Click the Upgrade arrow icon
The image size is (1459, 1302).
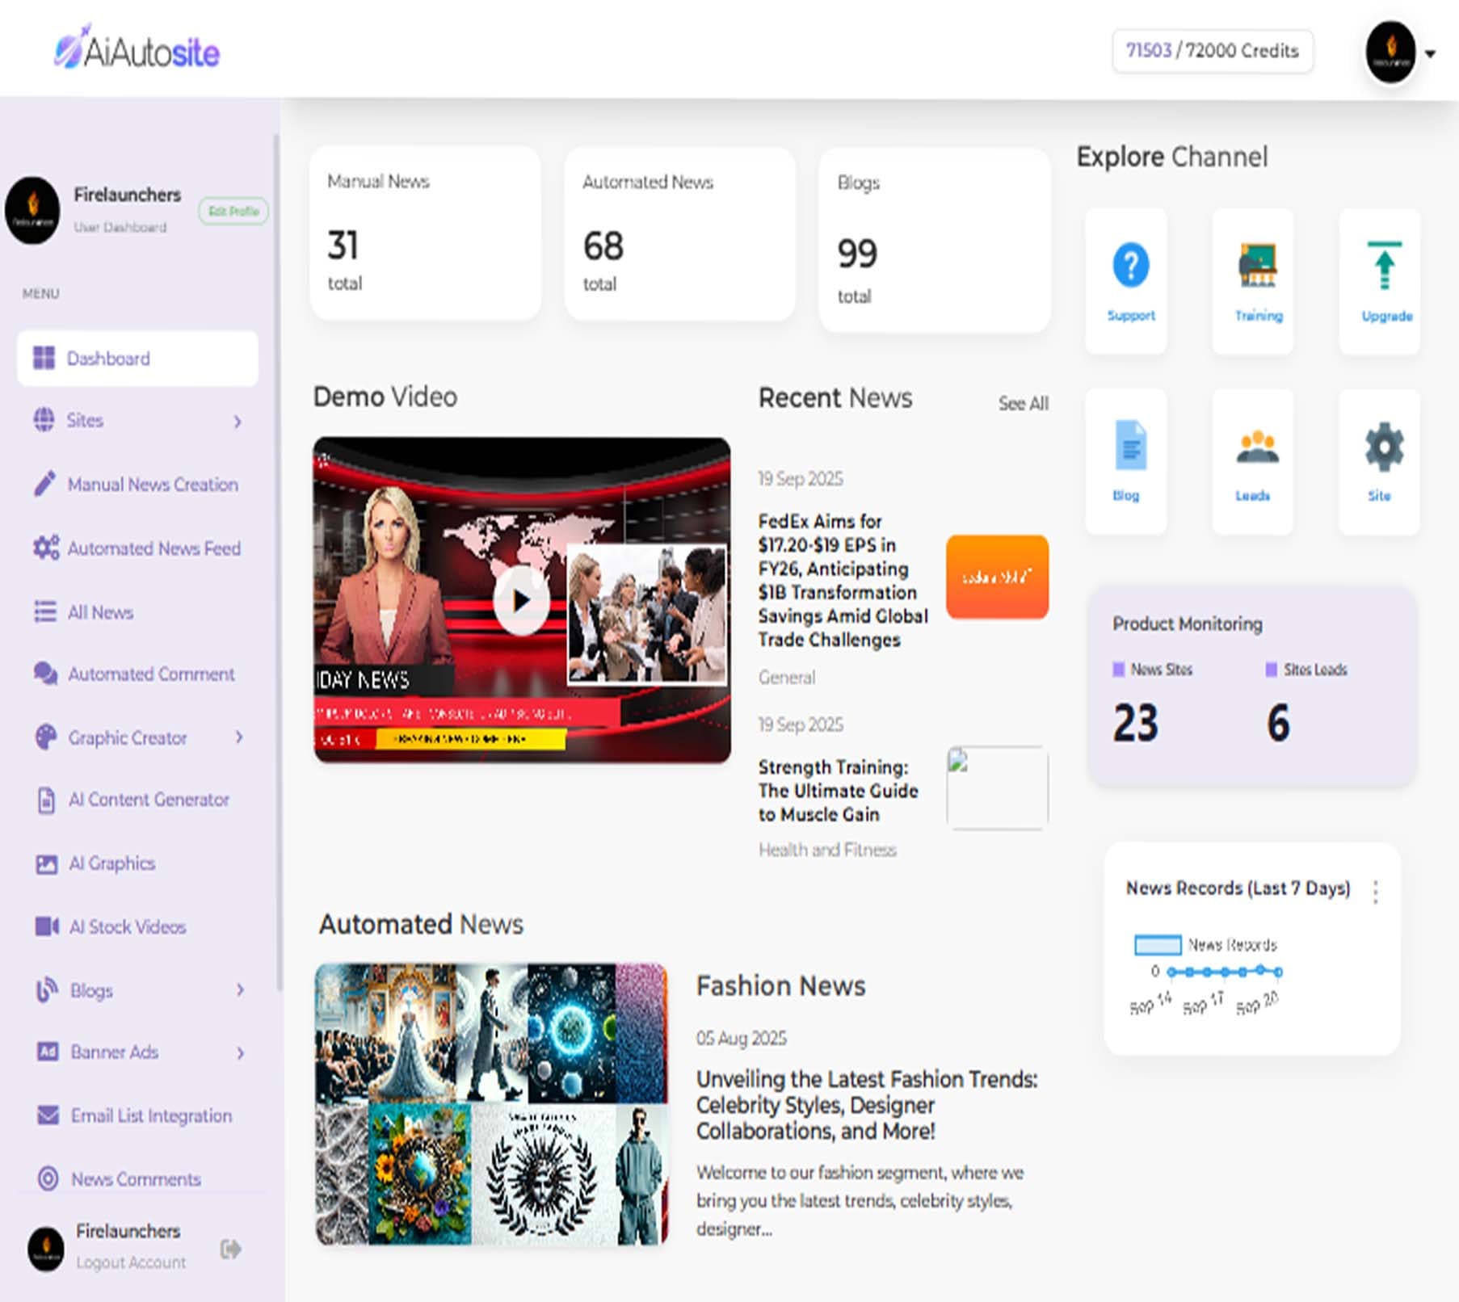pyautogui.click(x=1384, y=266)
